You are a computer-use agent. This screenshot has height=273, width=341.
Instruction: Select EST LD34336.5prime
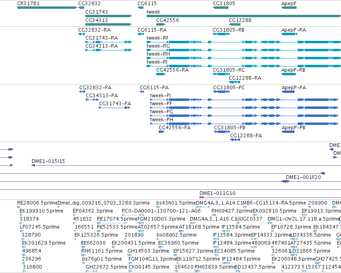[294, 239]
